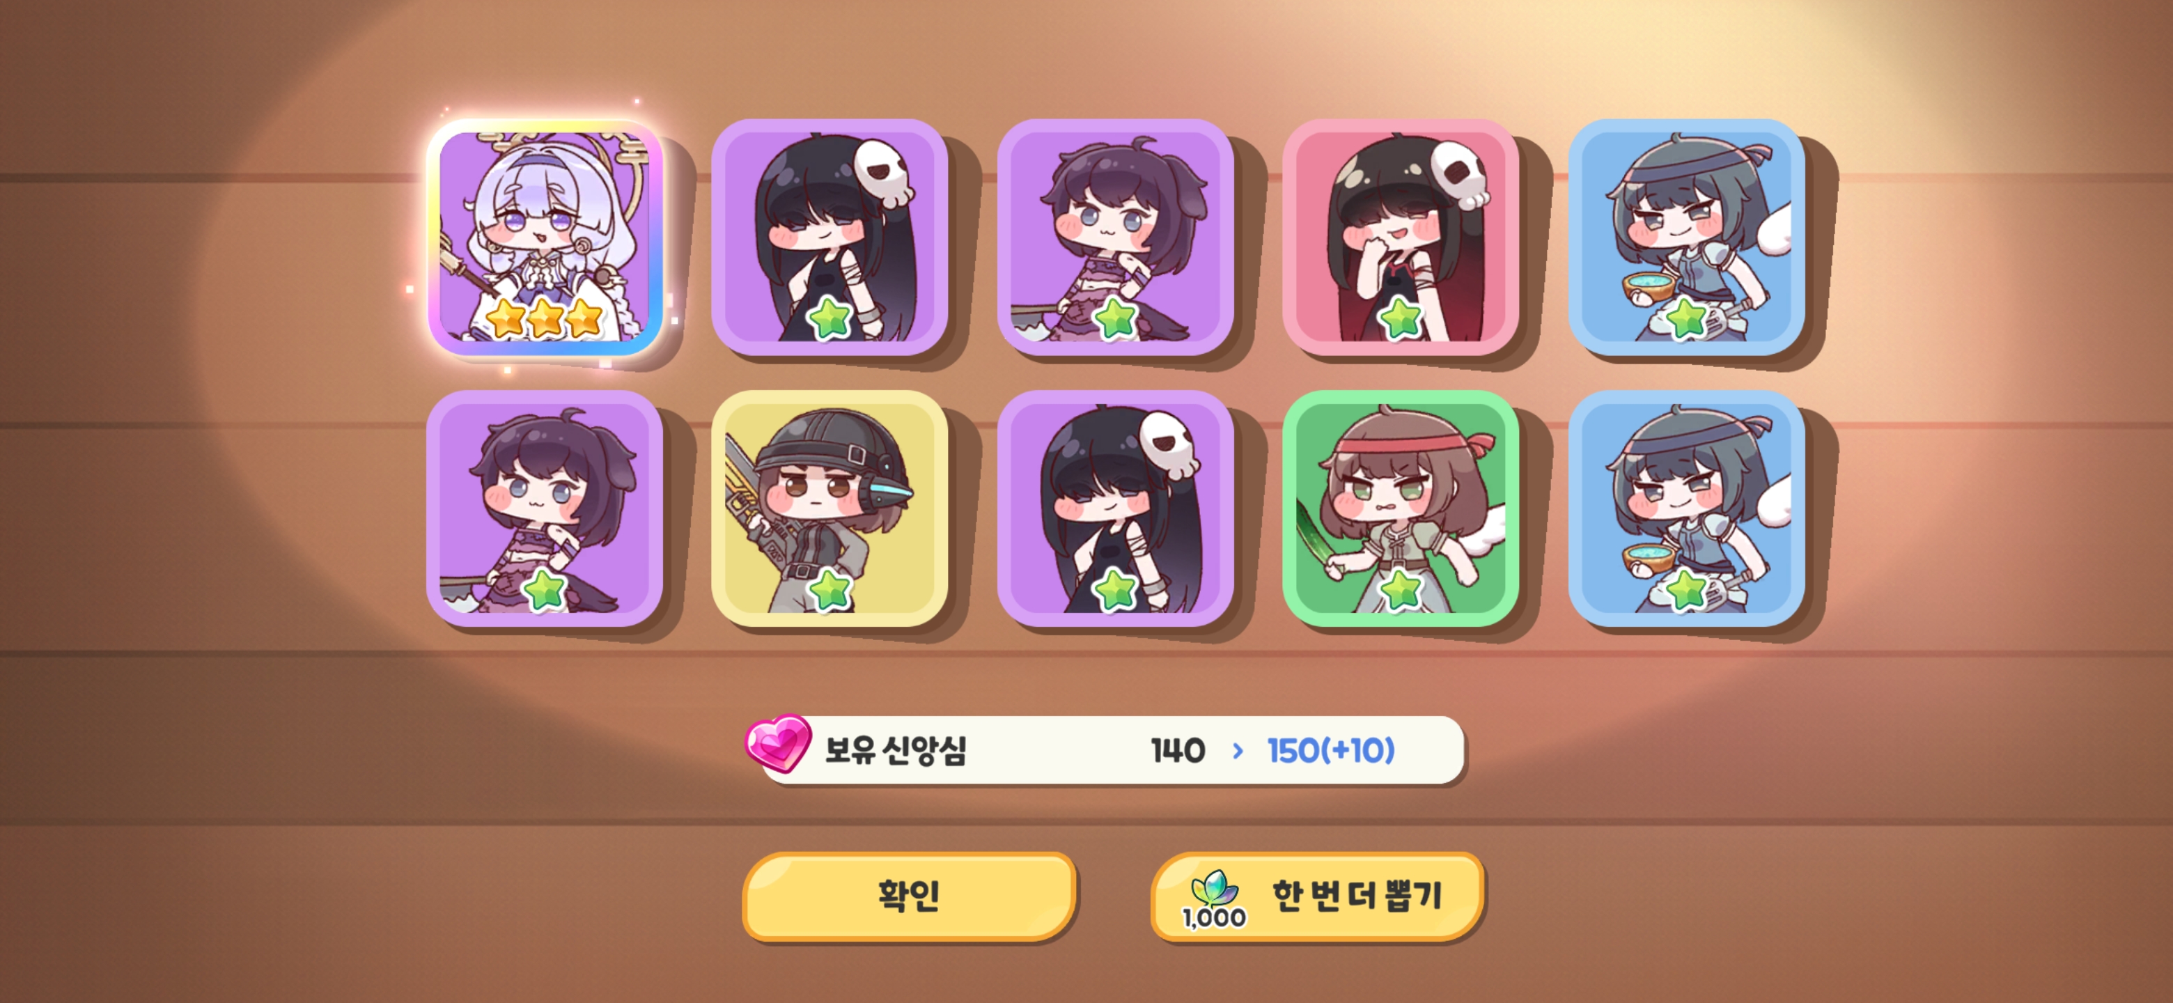Image resolution: width=2173 pixels, height=1003 pixels.
Task: Select the yellow helmeted soldier card
Action: pyautogui.click(x=830, y=508)
